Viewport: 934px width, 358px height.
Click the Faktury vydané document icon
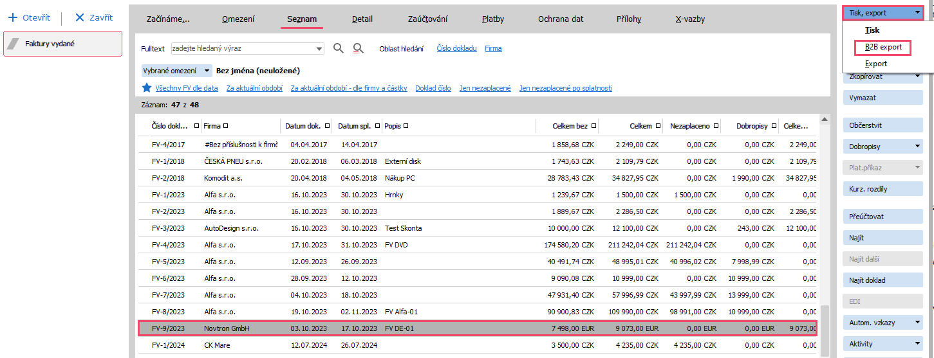tap(14, 44)
